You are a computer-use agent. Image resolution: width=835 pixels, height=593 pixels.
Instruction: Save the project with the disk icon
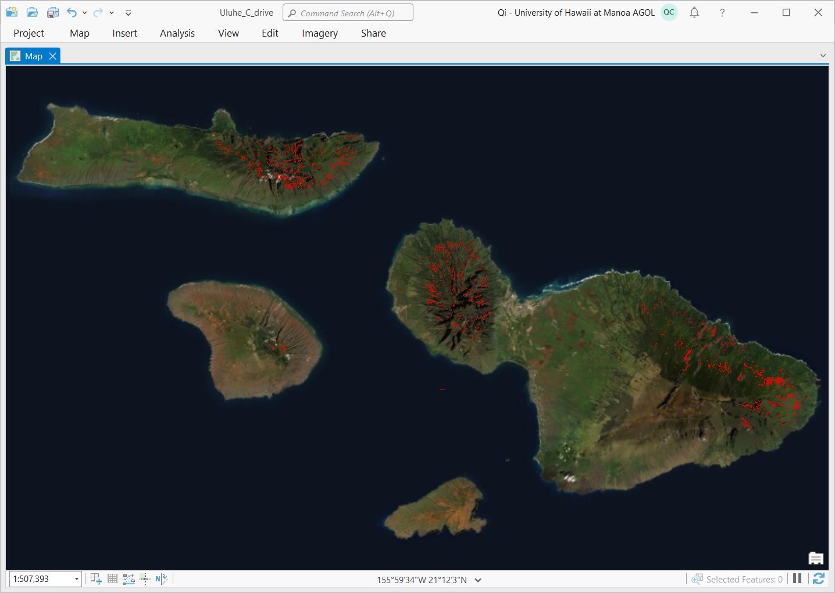click(53, 12)
